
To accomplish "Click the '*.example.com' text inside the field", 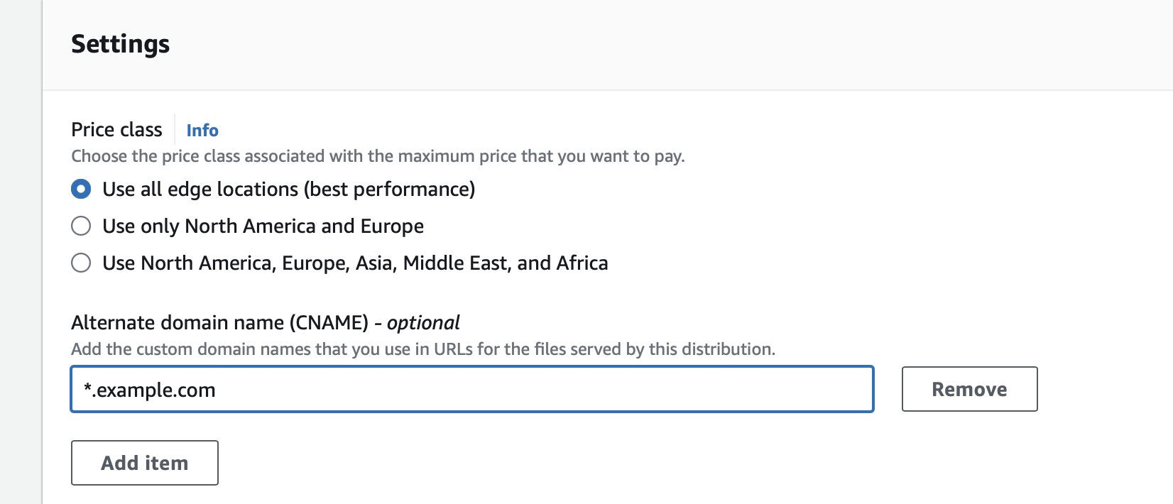I will pyautogui.click(x=150, y=390).
